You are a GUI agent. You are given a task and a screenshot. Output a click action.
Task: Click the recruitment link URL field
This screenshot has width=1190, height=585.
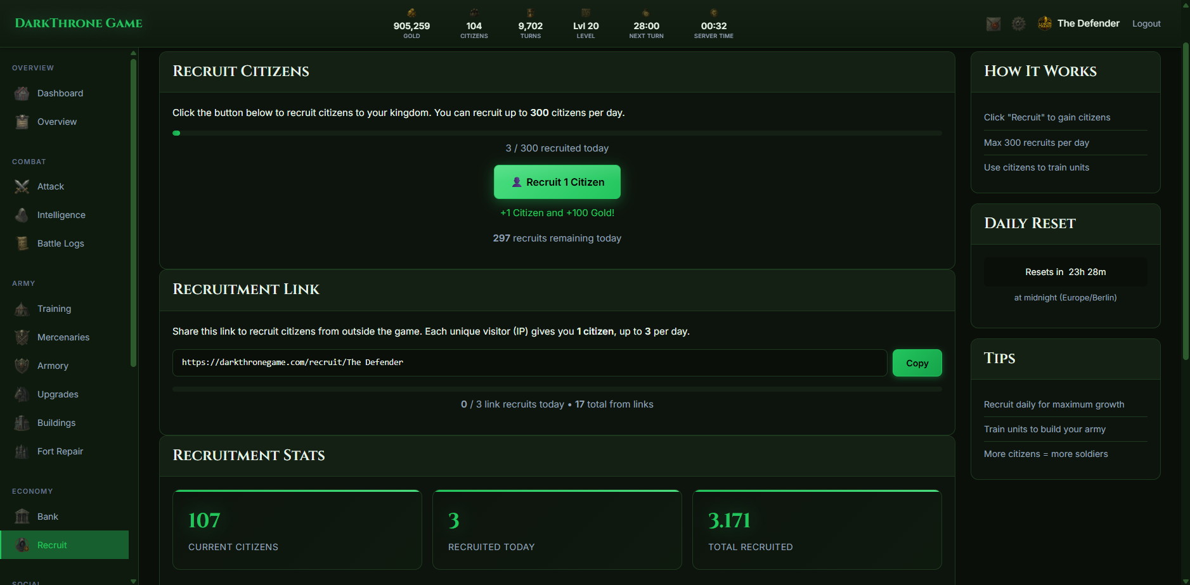[x=529, y=363]
